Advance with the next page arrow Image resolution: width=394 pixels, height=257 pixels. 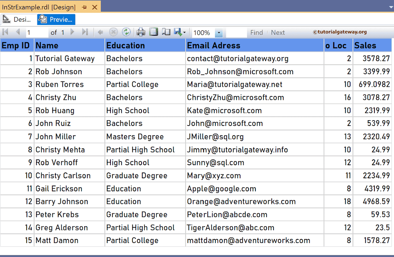pyautogui.click(x=72, y=32)
